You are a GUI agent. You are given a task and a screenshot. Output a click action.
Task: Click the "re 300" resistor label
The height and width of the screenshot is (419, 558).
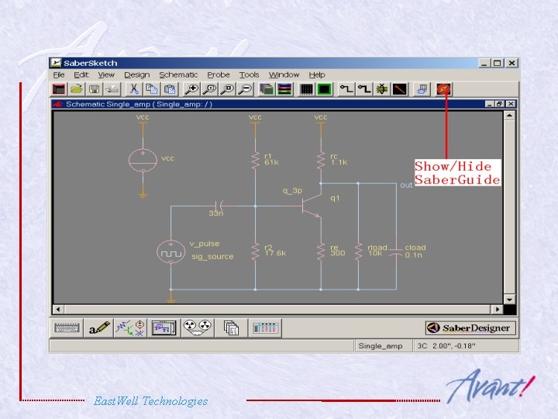337,251
